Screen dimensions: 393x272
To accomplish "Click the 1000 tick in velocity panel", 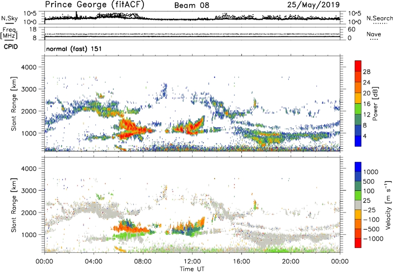I will point(29,235).
